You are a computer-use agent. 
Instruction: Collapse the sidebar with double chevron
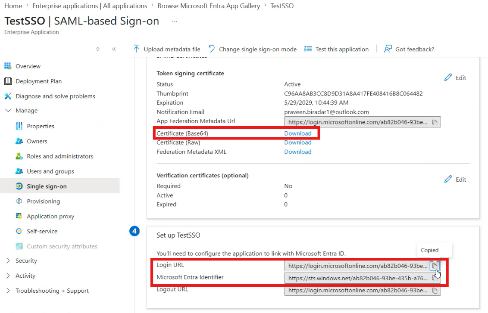click(114, 49)
